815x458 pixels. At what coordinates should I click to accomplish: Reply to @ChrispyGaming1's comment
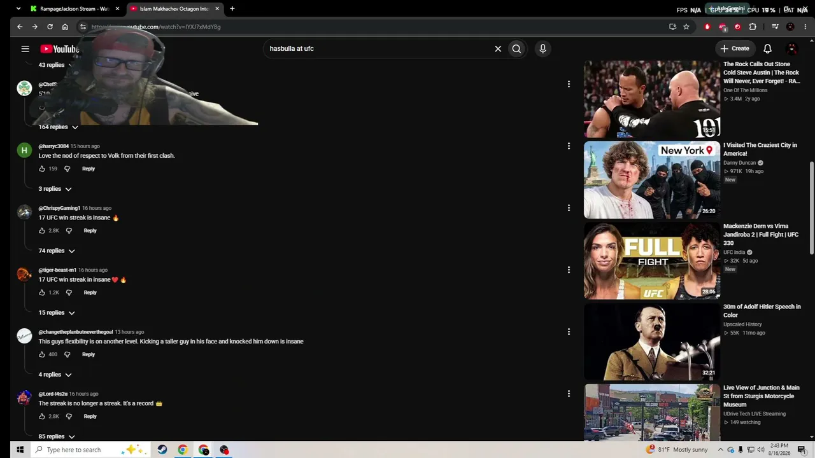(90, 230)
